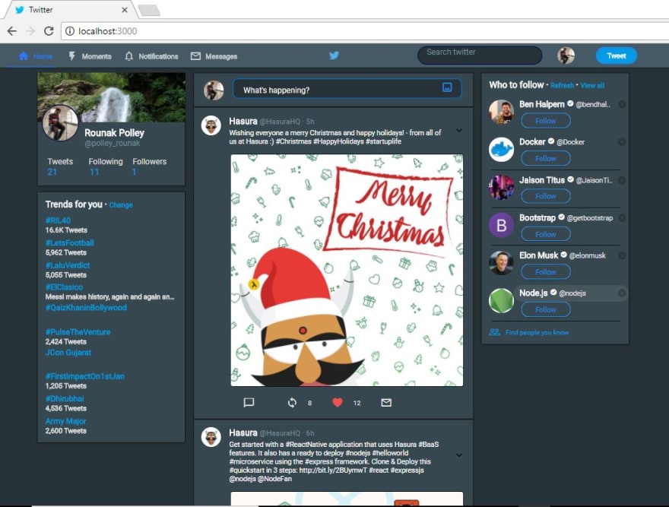Open the Merry Christmas tweet image
This screenshot has height=507, width=669.
click(347, 270)
